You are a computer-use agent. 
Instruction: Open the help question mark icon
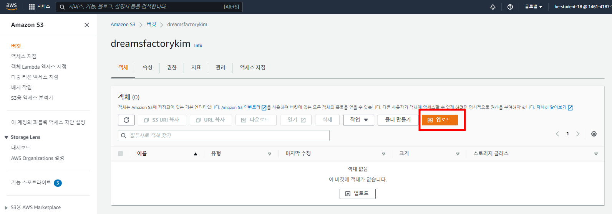pos(510,7)
